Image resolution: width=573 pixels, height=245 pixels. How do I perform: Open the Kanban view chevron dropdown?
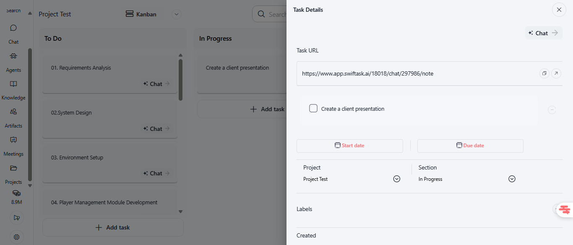coord(177,14)
